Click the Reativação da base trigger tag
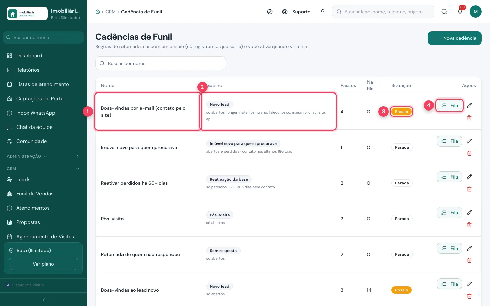The height and width of the screenshot is (306, 490). pos(229,179)
